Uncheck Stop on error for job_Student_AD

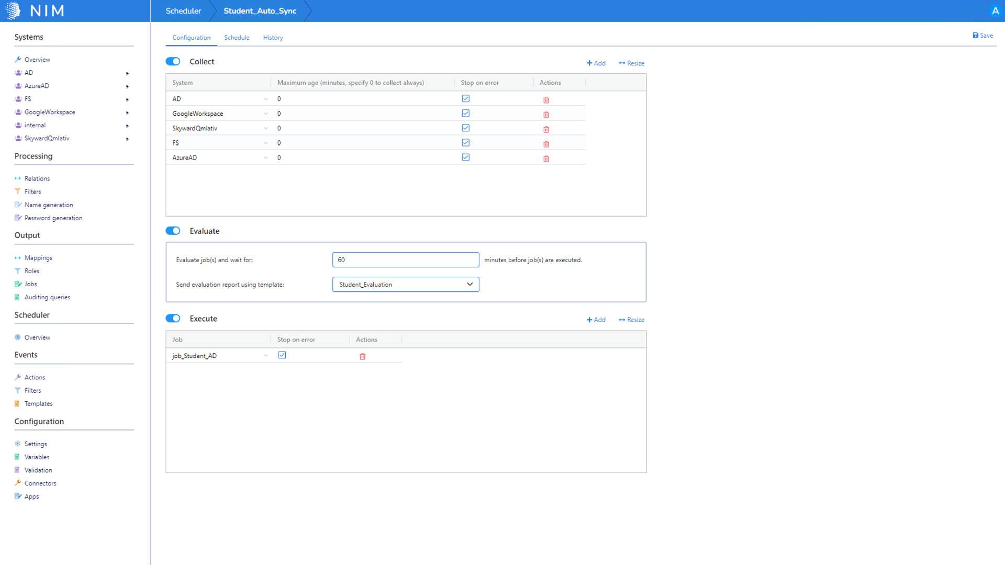coord(282,355)
